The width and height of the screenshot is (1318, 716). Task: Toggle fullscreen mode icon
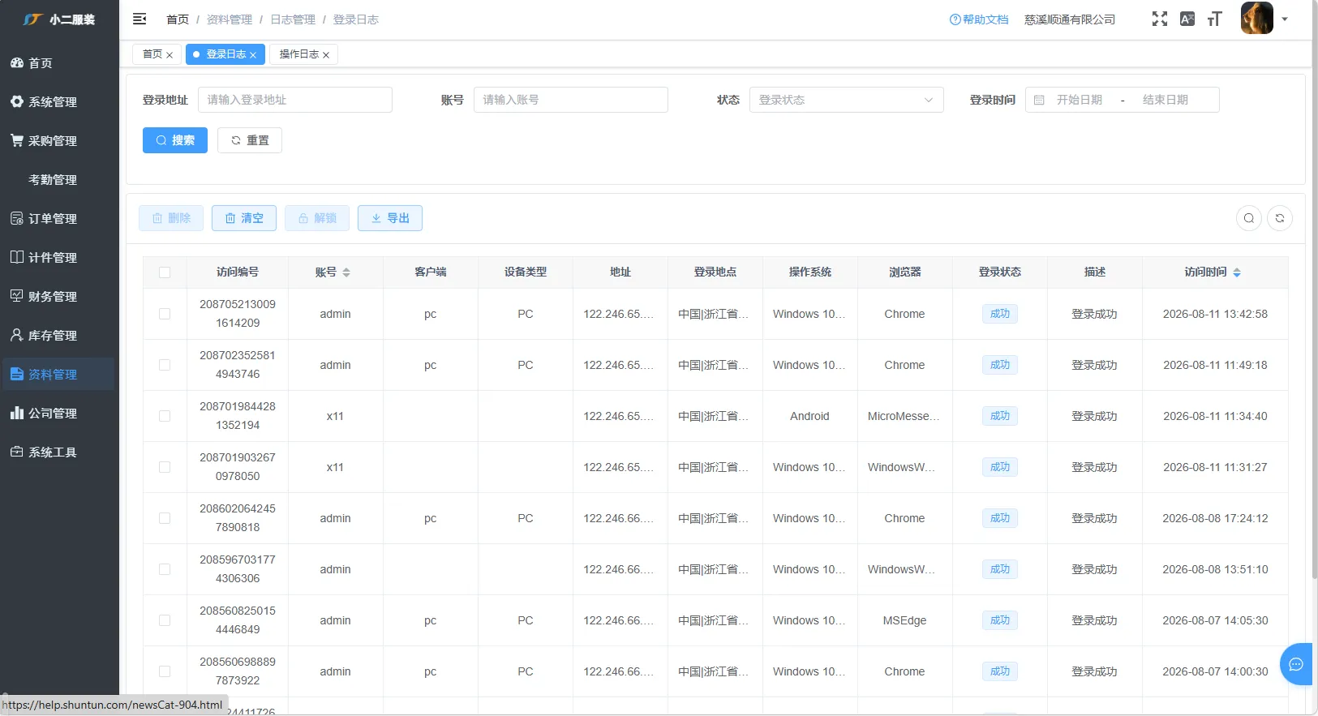tap(1160, 19)
